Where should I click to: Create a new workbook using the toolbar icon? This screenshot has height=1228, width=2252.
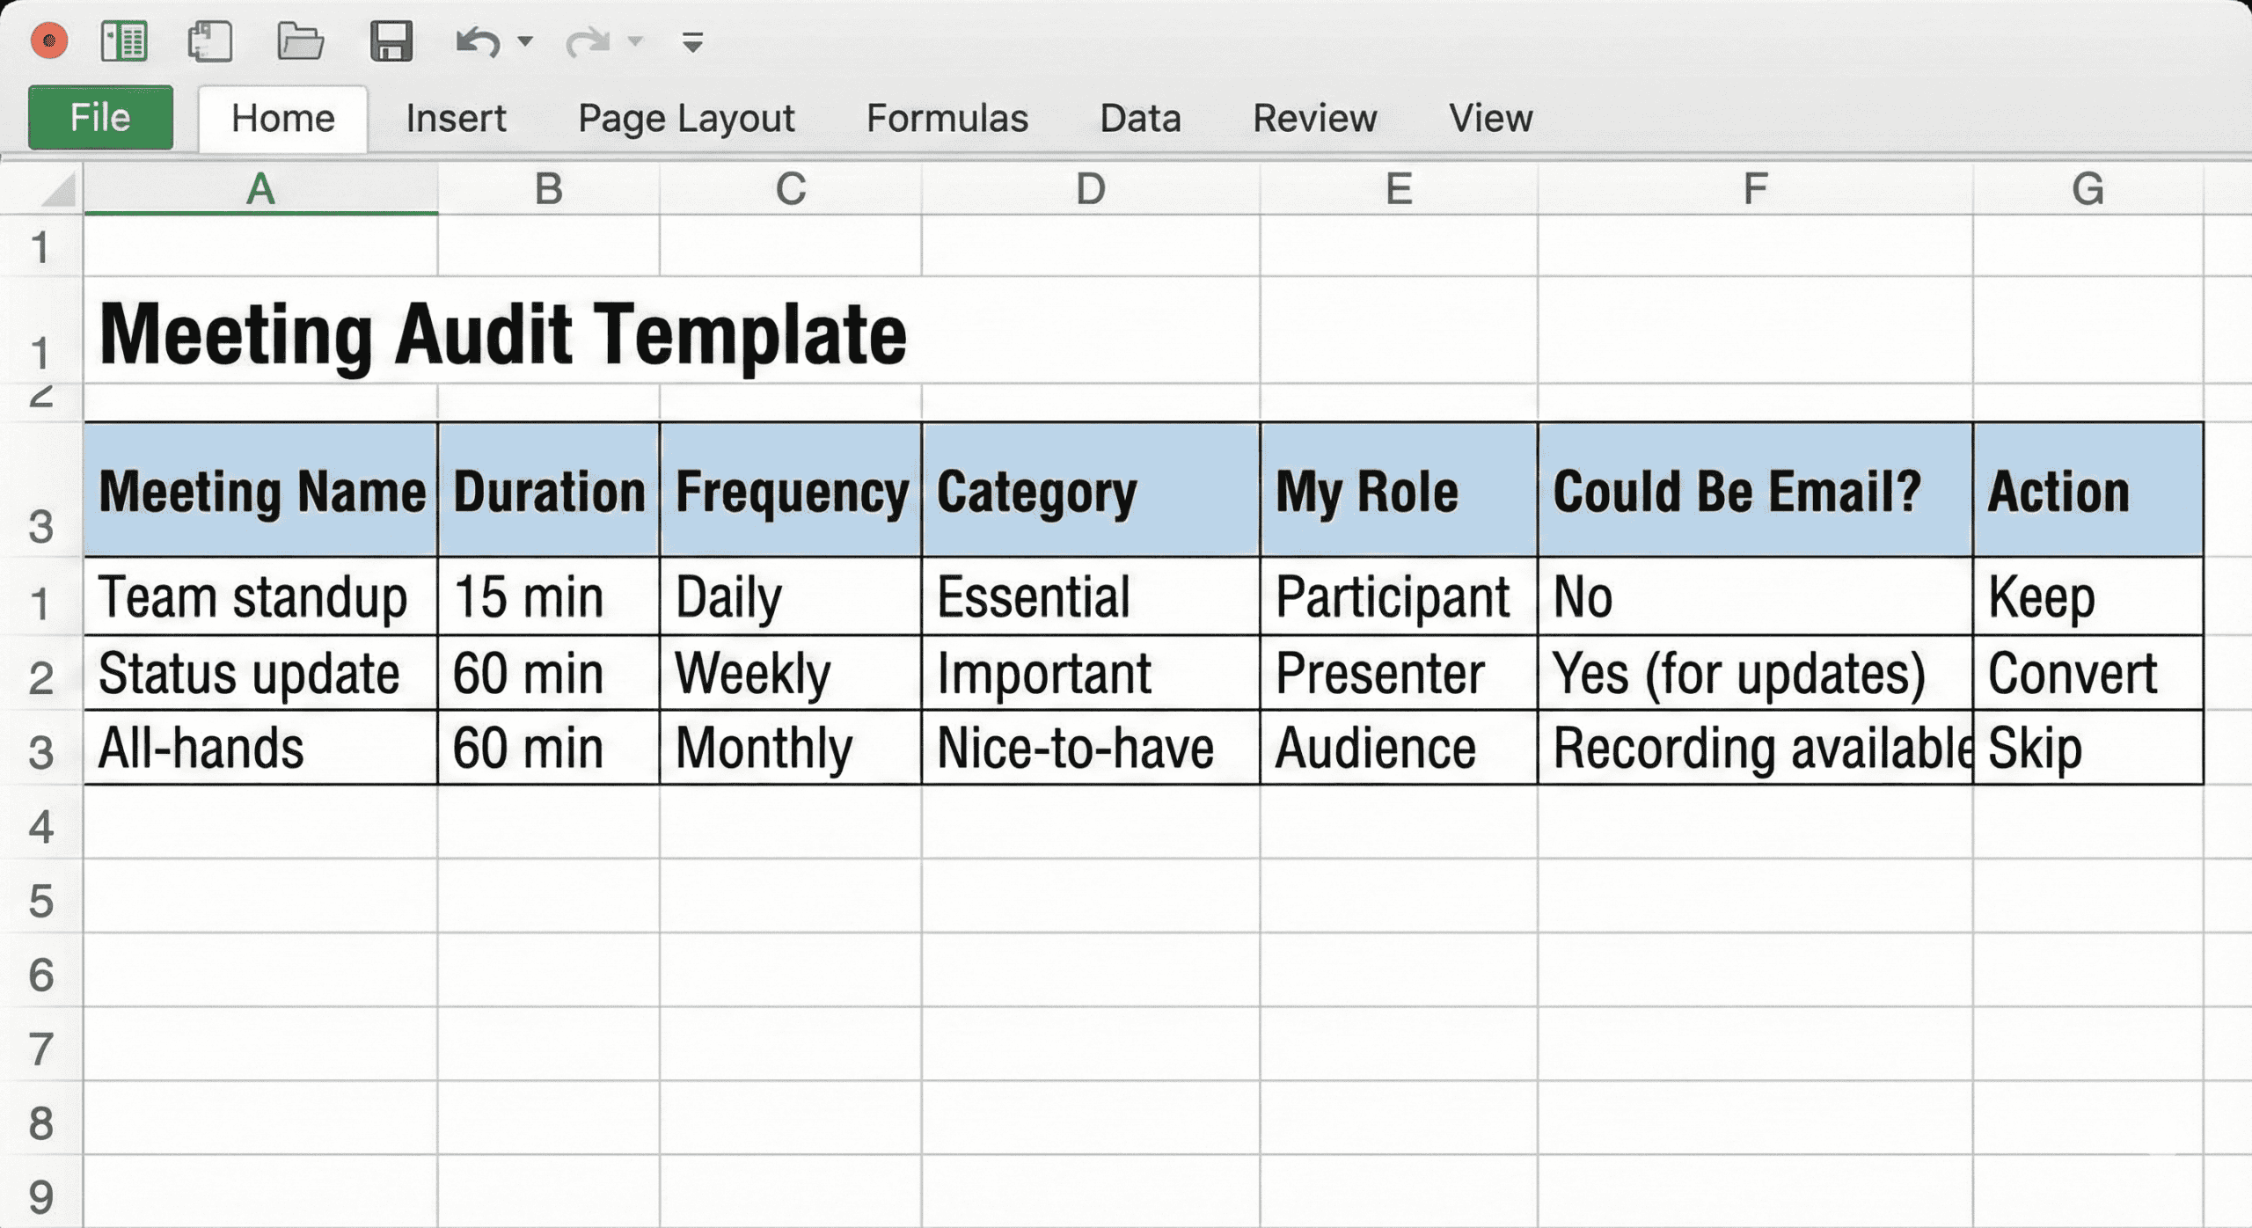pyautogui.click(x=126, y=40)
